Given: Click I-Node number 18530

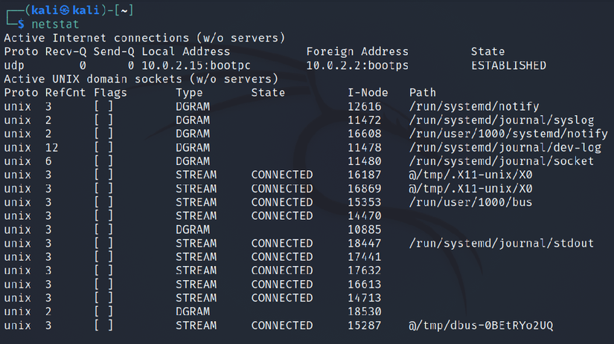Looking at the screenshot, I should tap(365, 312).
